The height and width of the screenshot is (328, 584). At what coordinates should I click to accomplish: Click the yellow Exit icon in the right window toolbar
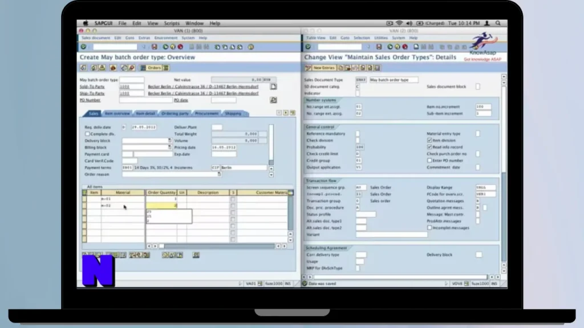point(398,47)
